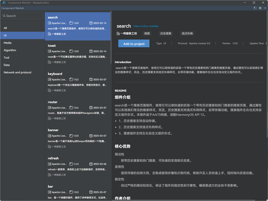Open the settings gear in panel header

click(260, 8)
